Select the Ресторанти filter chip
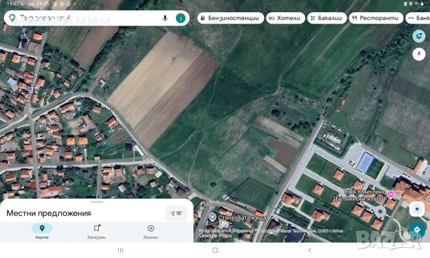The width and height of the screenshot is (430, 258). (376, 18)
